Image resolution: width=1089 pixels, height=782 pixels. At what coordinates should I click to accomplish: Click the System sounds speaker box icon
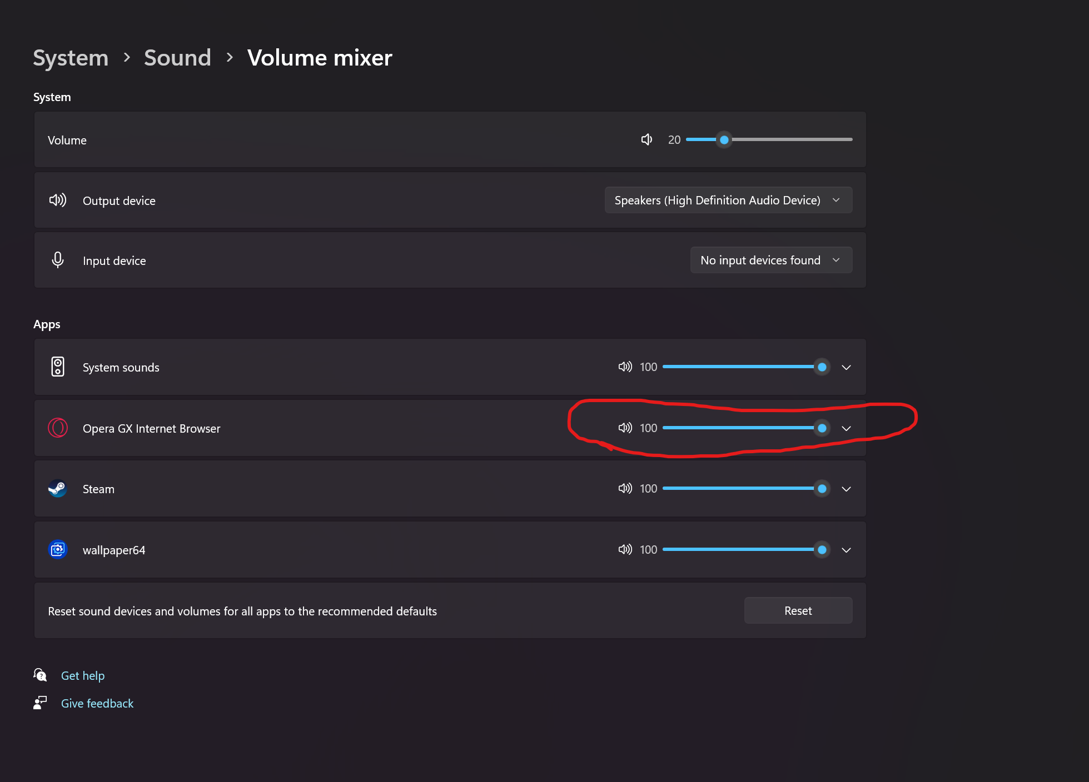click(x=58, y=367)
